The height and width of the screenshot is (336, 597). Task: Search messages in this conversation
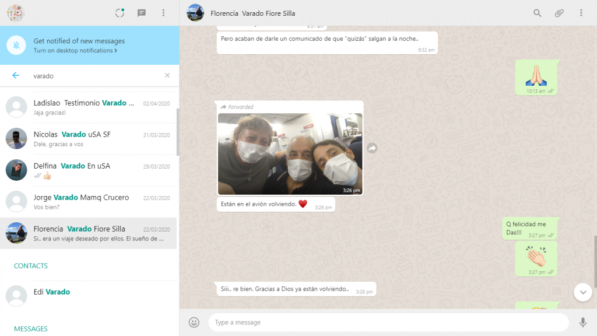click(537, 13)
